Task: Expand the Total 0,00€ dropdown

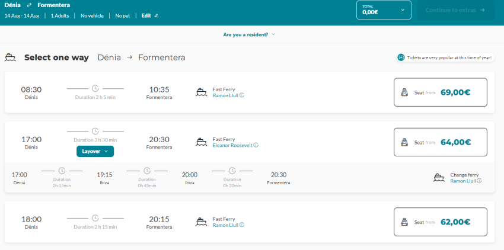Action: (x=403, y=10)
